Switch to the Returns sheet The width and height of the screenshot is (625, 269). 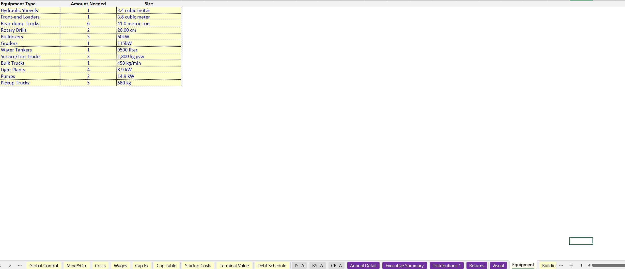click(x=476, y=265)
